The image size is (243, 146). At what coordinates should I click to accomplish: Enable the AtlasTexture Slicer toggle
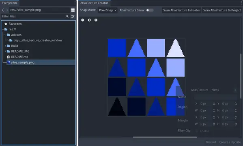point(150,10)
